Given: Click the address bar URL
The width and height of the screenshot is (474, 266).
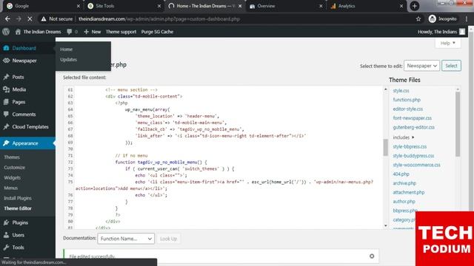Looking at the screenshot, I should tap(159, 19).
